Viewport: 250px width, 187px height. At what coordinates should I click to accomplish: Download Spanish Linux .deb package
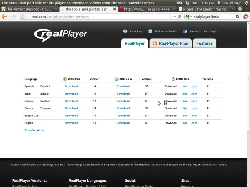(185, 86)
